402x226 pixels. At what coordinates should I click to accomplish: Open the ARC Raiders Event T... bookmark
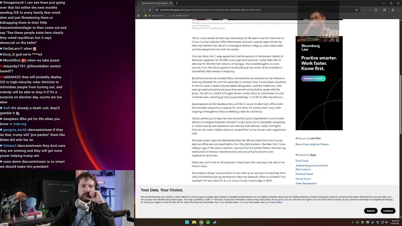point(179,15)
